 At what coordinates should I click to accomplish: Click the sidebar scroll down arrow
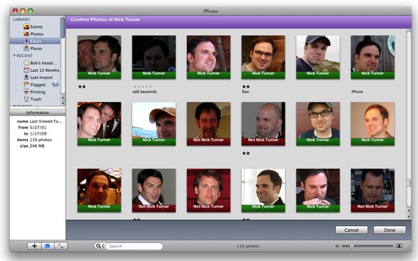(x=63, y=103)
